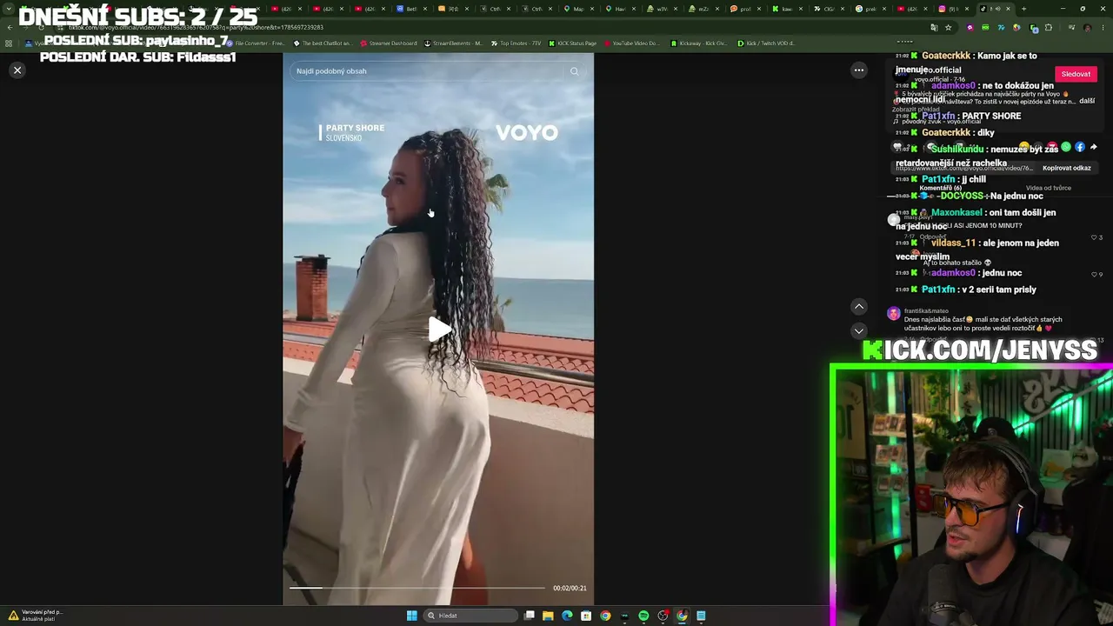This screenshot has height=626, width=1113.
Task: Click the share arrow icon
Action: [1093, 147]
